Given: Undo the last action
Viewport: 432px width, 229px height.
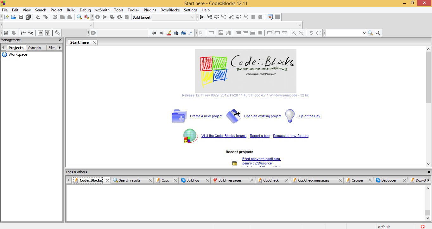Looking at the screenshot, I should click(38, 17).
